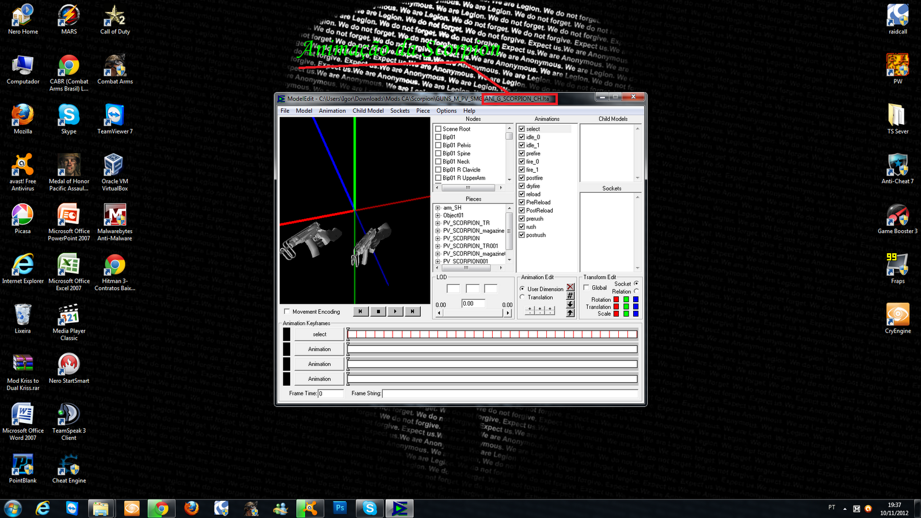The image size is (921, 518).
Task: Uncheck the postrush animation checkbox
Action: click(x=522, y=235)
